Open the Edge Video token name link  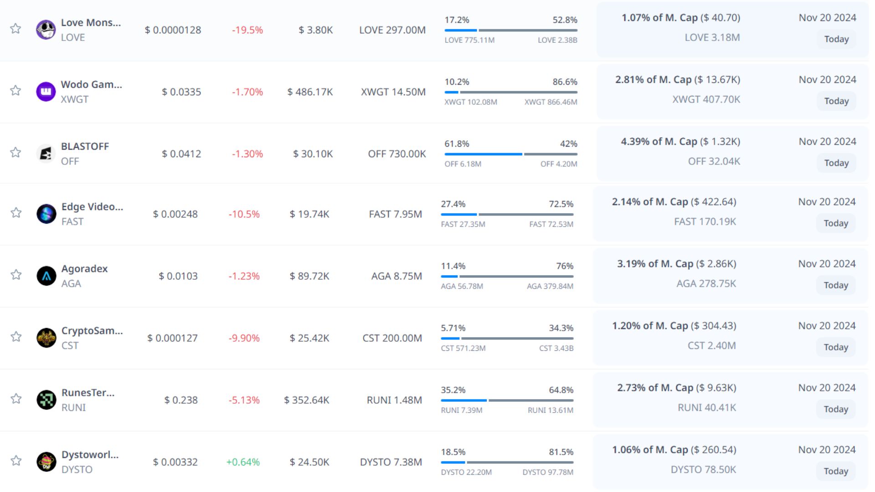92,206
